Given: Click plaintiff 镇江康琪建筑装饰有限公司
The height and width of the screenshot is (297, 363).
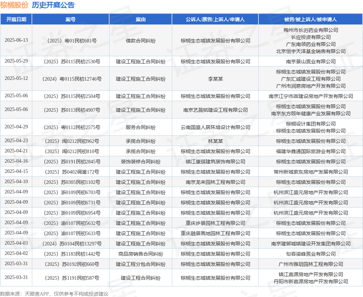Looking at the screenshot, I should click(215, 162).
